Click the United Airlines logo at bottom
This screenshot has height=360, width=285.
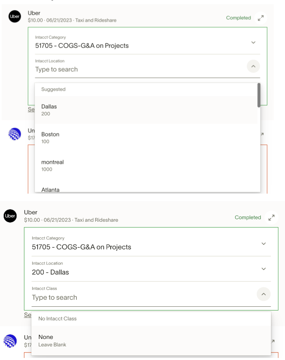10,341
